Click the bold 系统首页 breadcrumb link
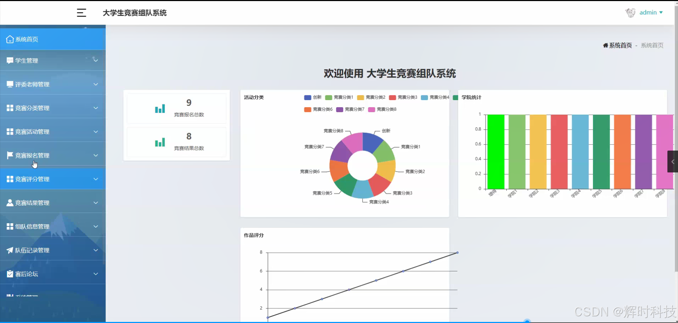678x323 pixels. (x=620, y=45)
